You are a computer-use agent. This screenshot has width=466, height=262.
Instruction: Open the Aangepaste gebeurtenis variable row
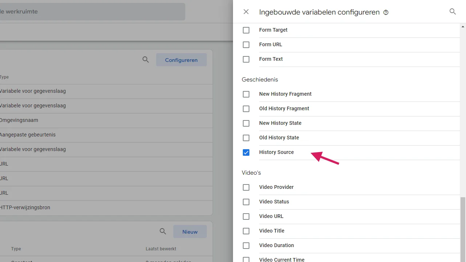point(106,135)
